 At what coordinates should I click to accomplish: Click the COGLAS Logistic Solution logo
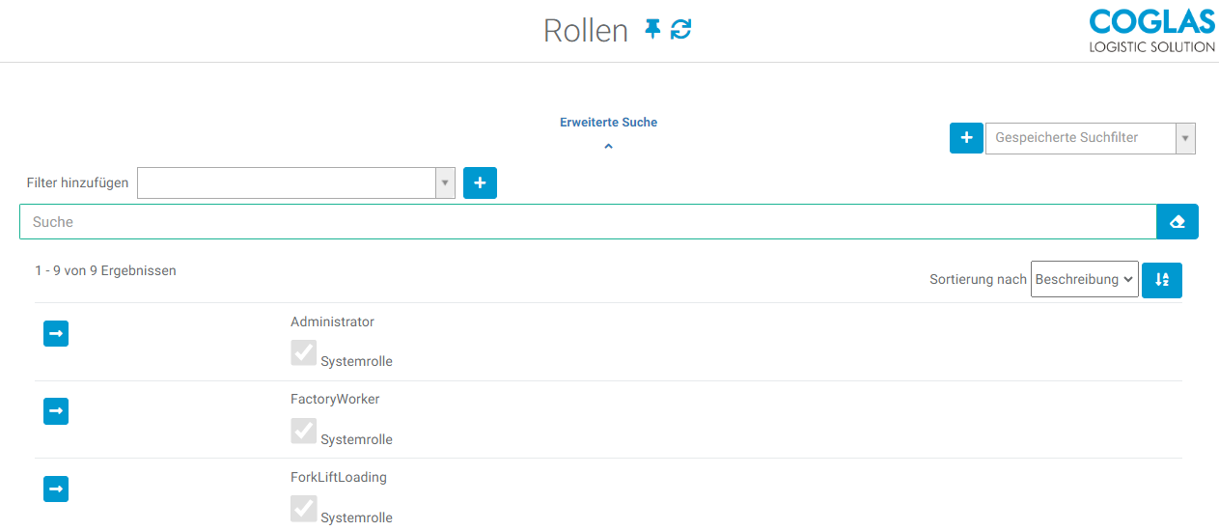1151,31
